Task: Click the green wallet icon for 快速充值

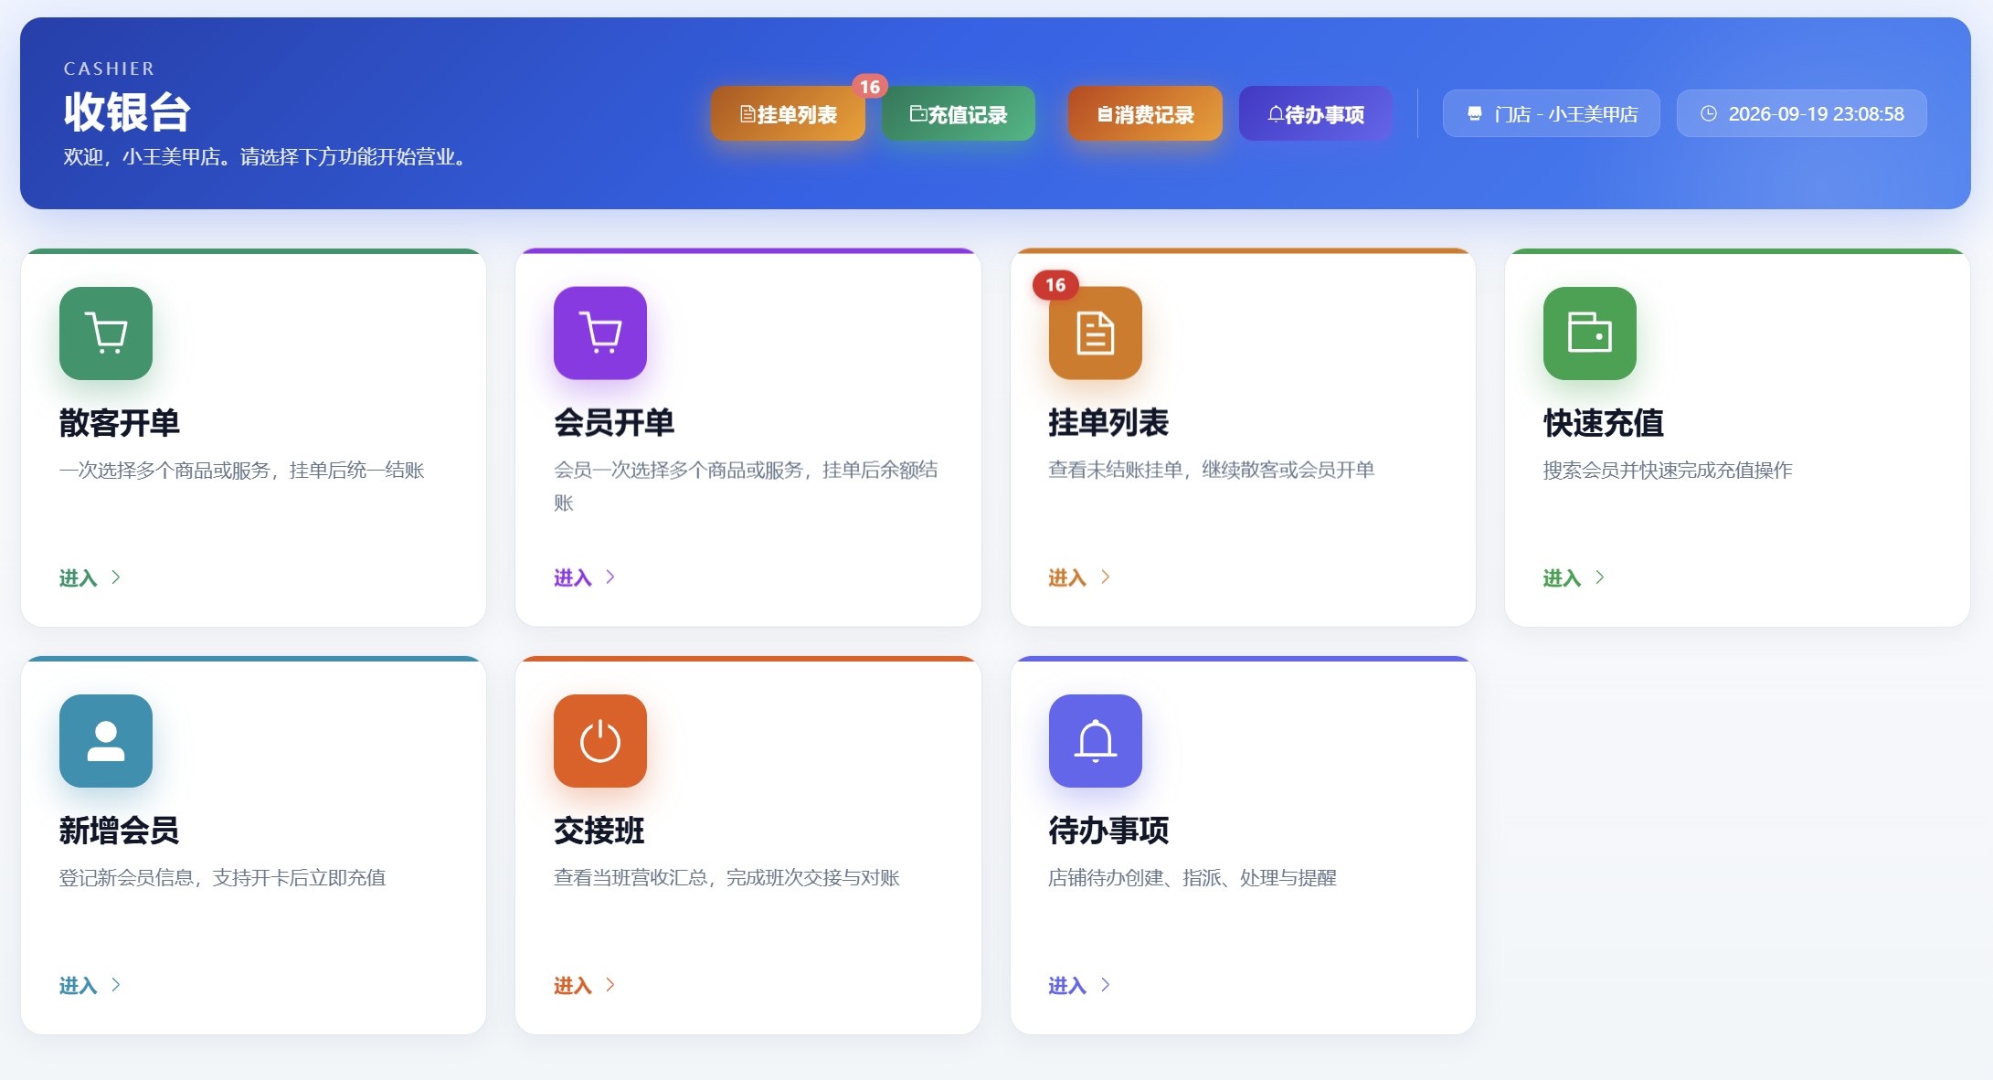Action: [1590, 334]
